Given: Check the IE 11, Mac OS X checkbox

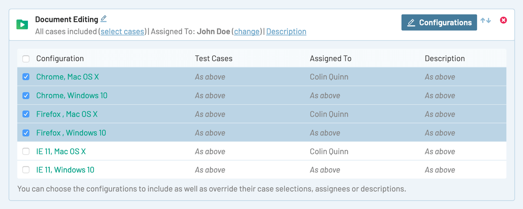Looking at the screenshot, I should pyautogui.click(x=26, y=151).
